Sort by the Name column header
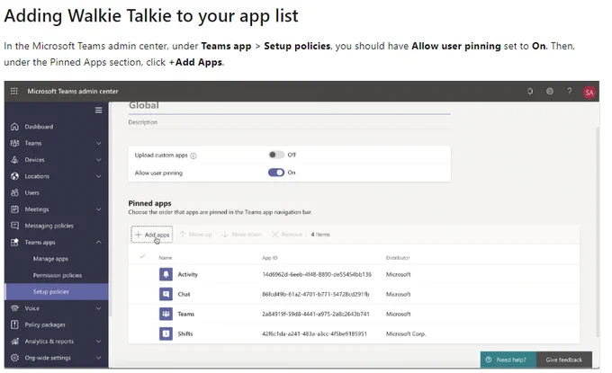This screenshot has height=373, width=612. [x=165, y=258]
